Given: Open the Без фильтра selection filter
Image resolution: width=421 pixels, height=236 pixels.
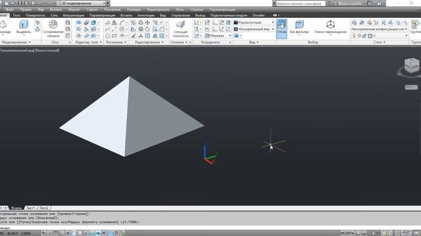Looking at the screenshot, I should (299, 27).
